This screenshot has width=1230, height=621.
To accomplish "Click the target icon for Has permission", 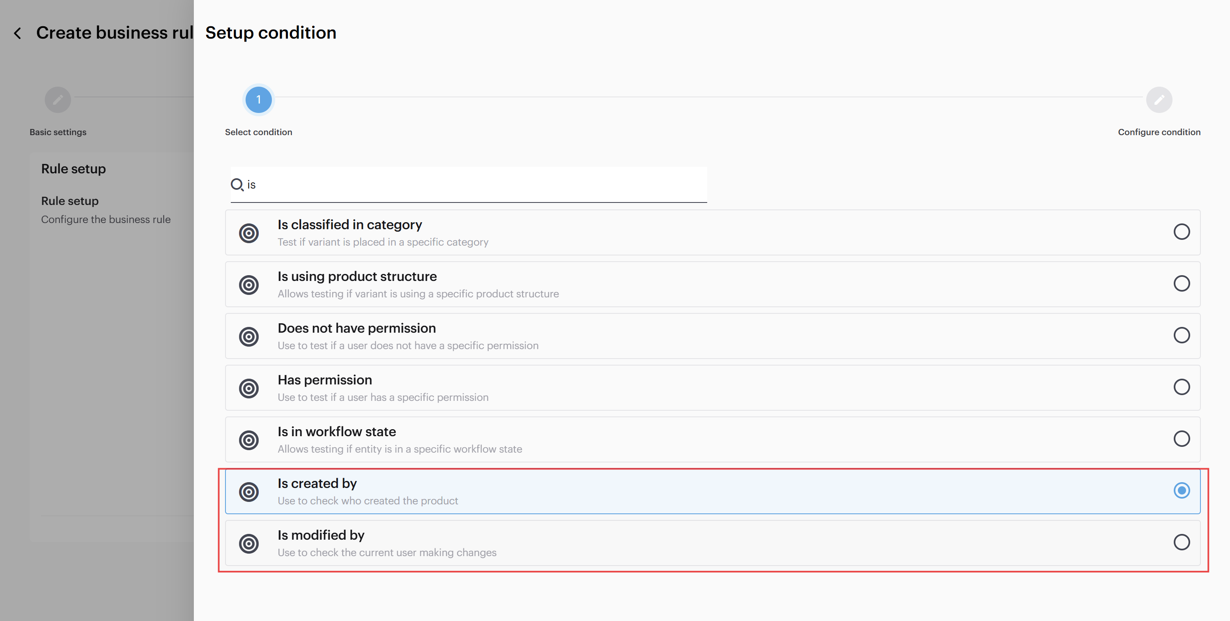I will [249, 388].
